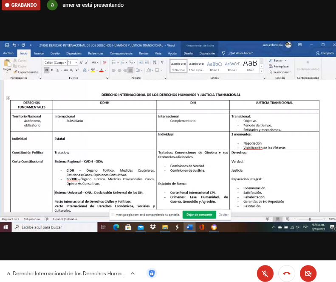Increase paragraph indent

tap(147, 62)
